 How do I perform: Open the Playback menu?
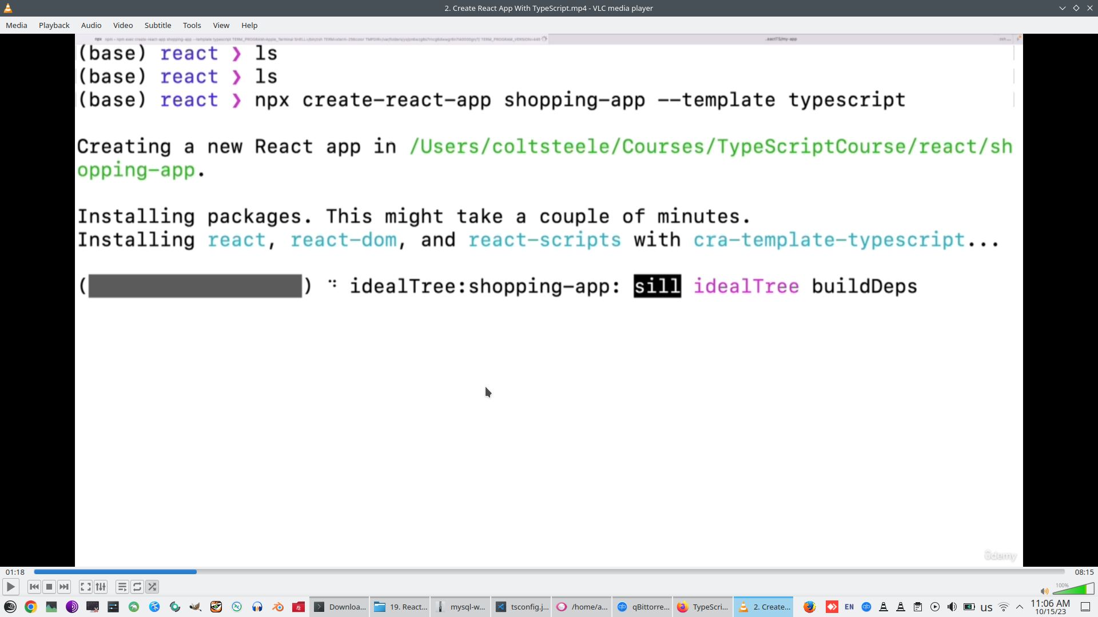point(54,25)
